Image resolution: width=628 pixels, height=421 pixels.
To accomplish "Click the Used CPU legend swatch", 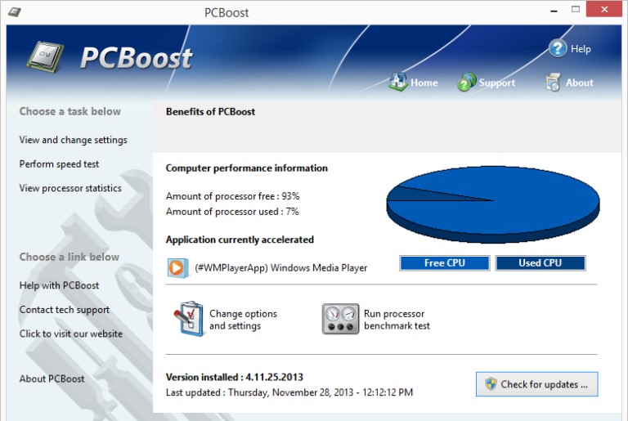I will pos(541,263).
